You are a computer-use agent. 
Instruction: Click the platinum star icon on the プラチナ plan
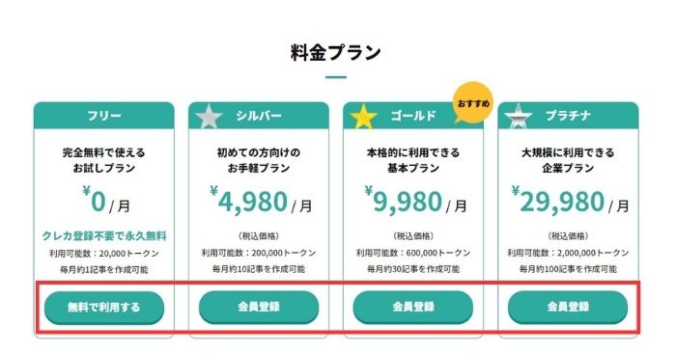[518, 116]
